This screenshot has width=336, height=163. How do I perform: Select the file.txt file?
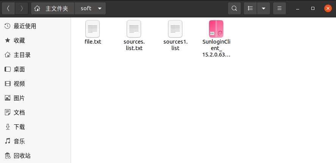tap(93, 32)
